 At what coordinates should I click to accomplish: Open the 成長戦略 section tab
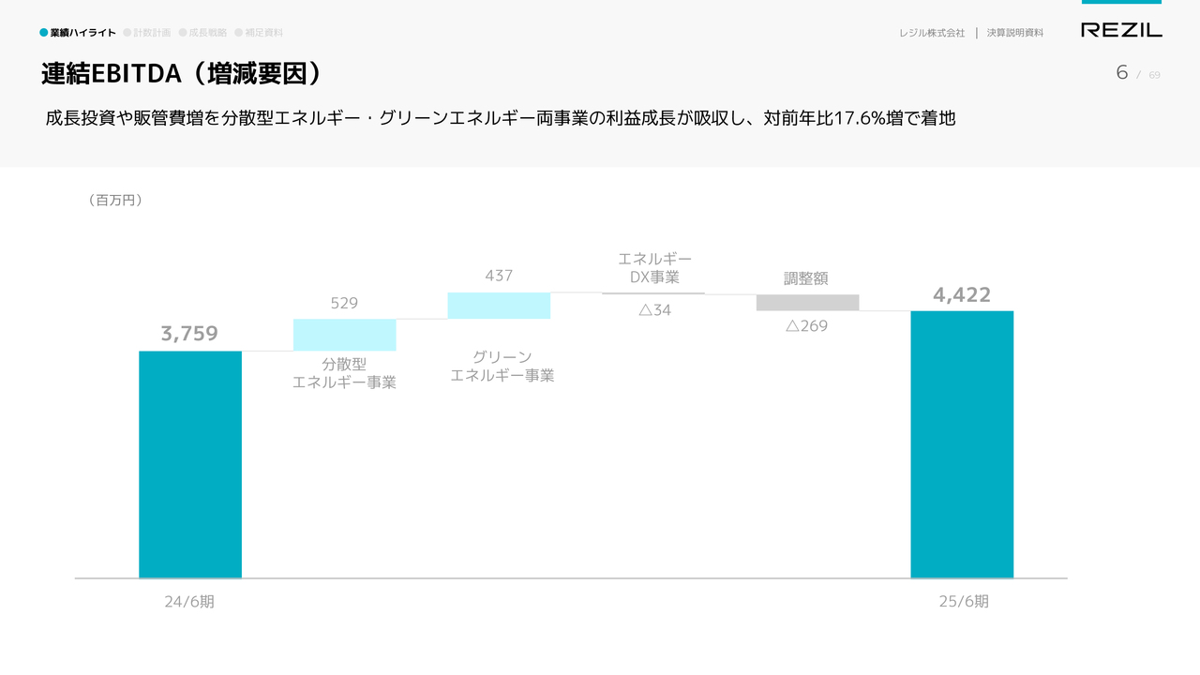click(207, 33)
